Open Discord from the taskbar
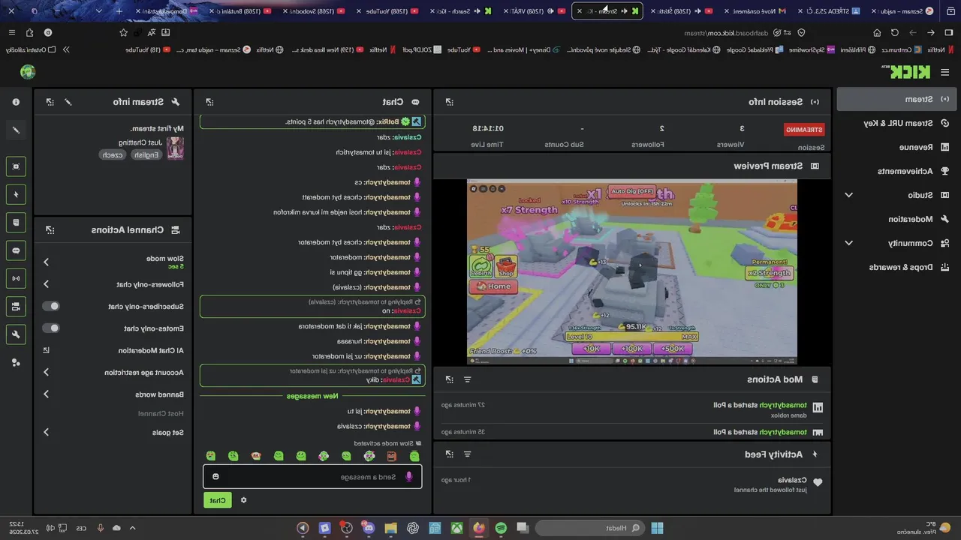Viewport: 961px width, 540px height. pos(369,528)
